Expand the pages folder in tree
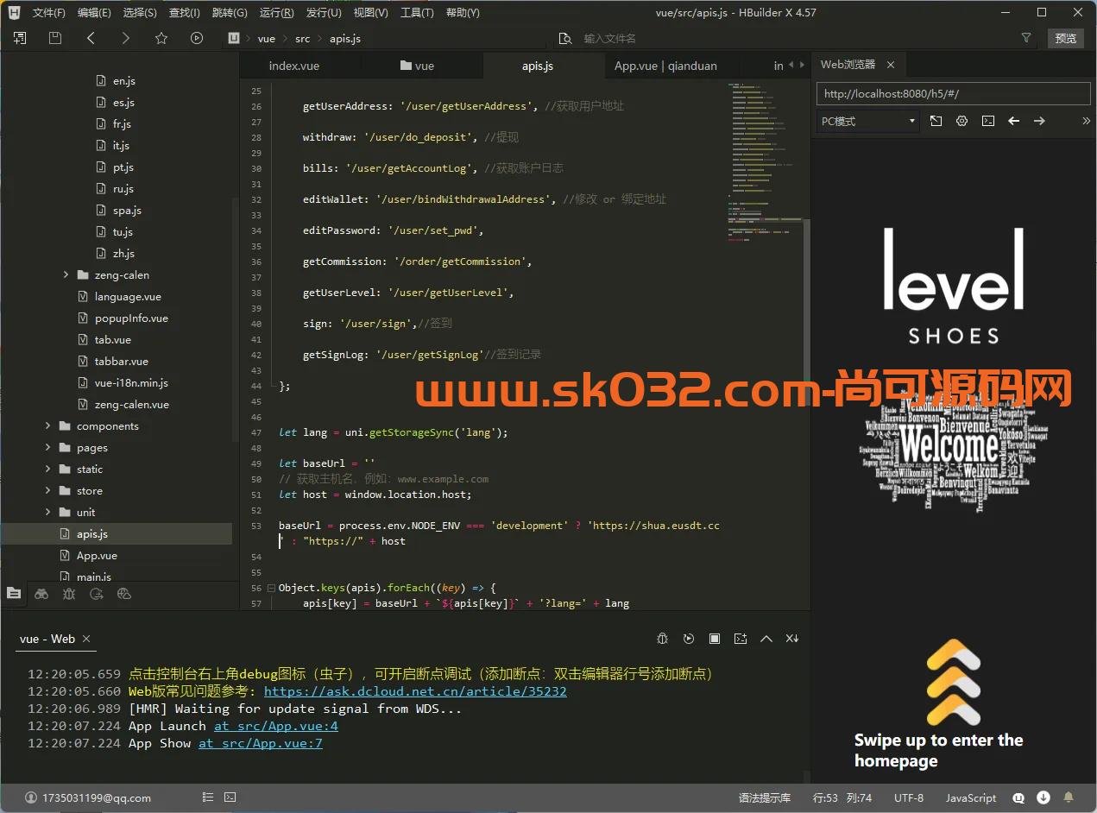 (48, 448)
